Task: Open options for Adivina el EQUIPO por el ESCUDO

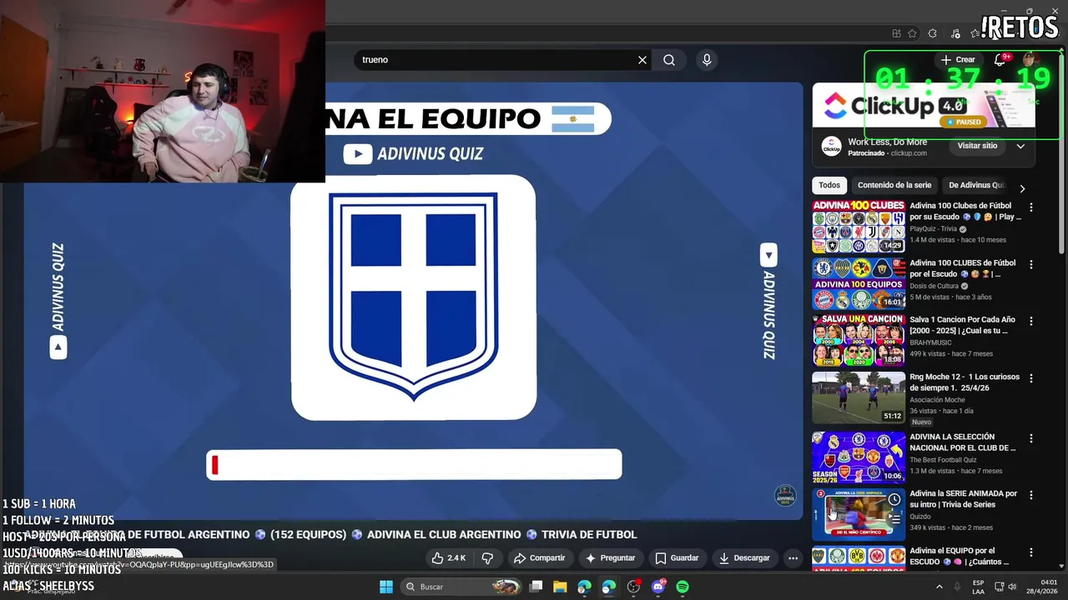Action: click(1031, 552)
